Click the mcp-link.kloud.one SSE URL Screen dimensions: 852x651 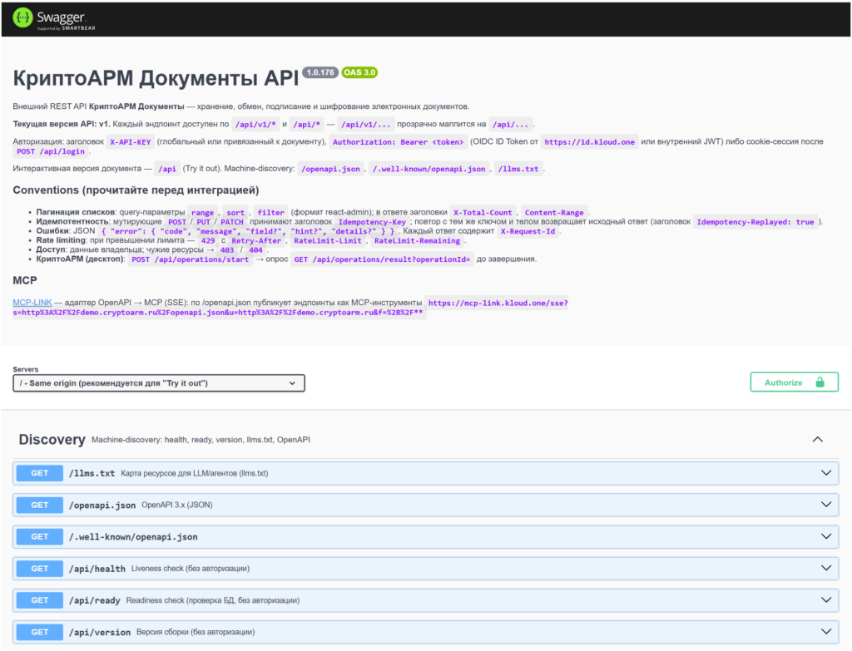(x=290, y=308)
